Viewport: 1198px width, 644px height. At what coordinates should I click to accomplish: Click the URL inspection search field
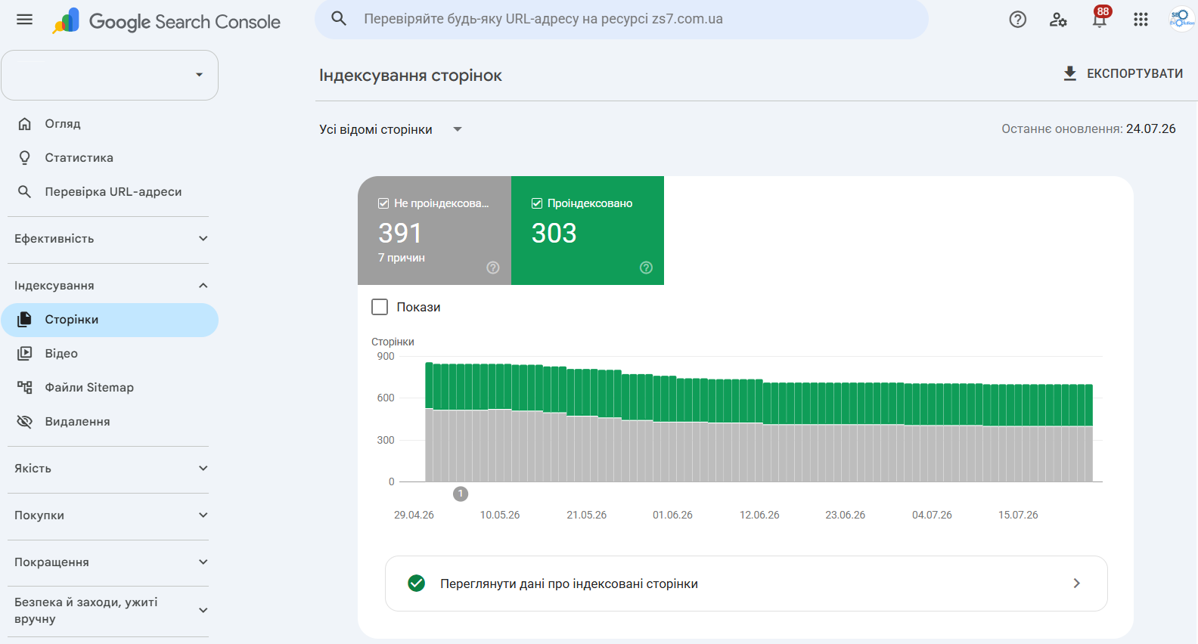(622, 19)
